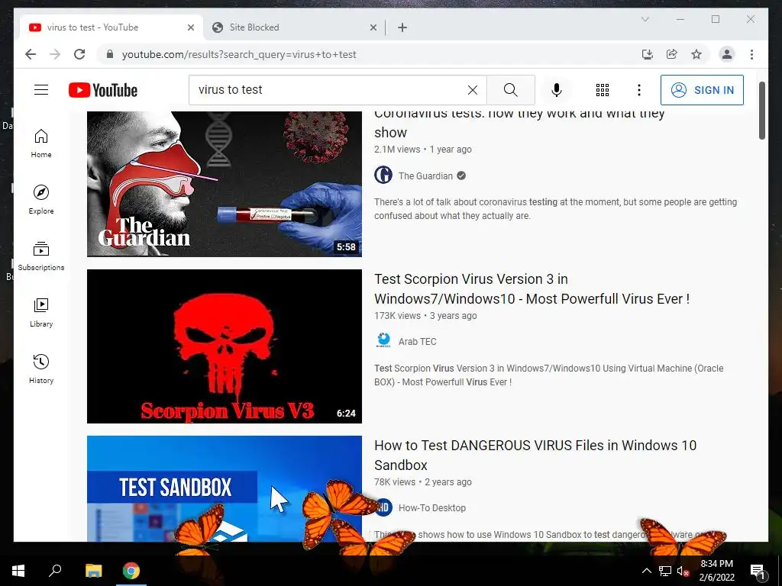Screen dimensions: 782x586
Task: Open the taskbar clock and date
Action: point(716,571)
